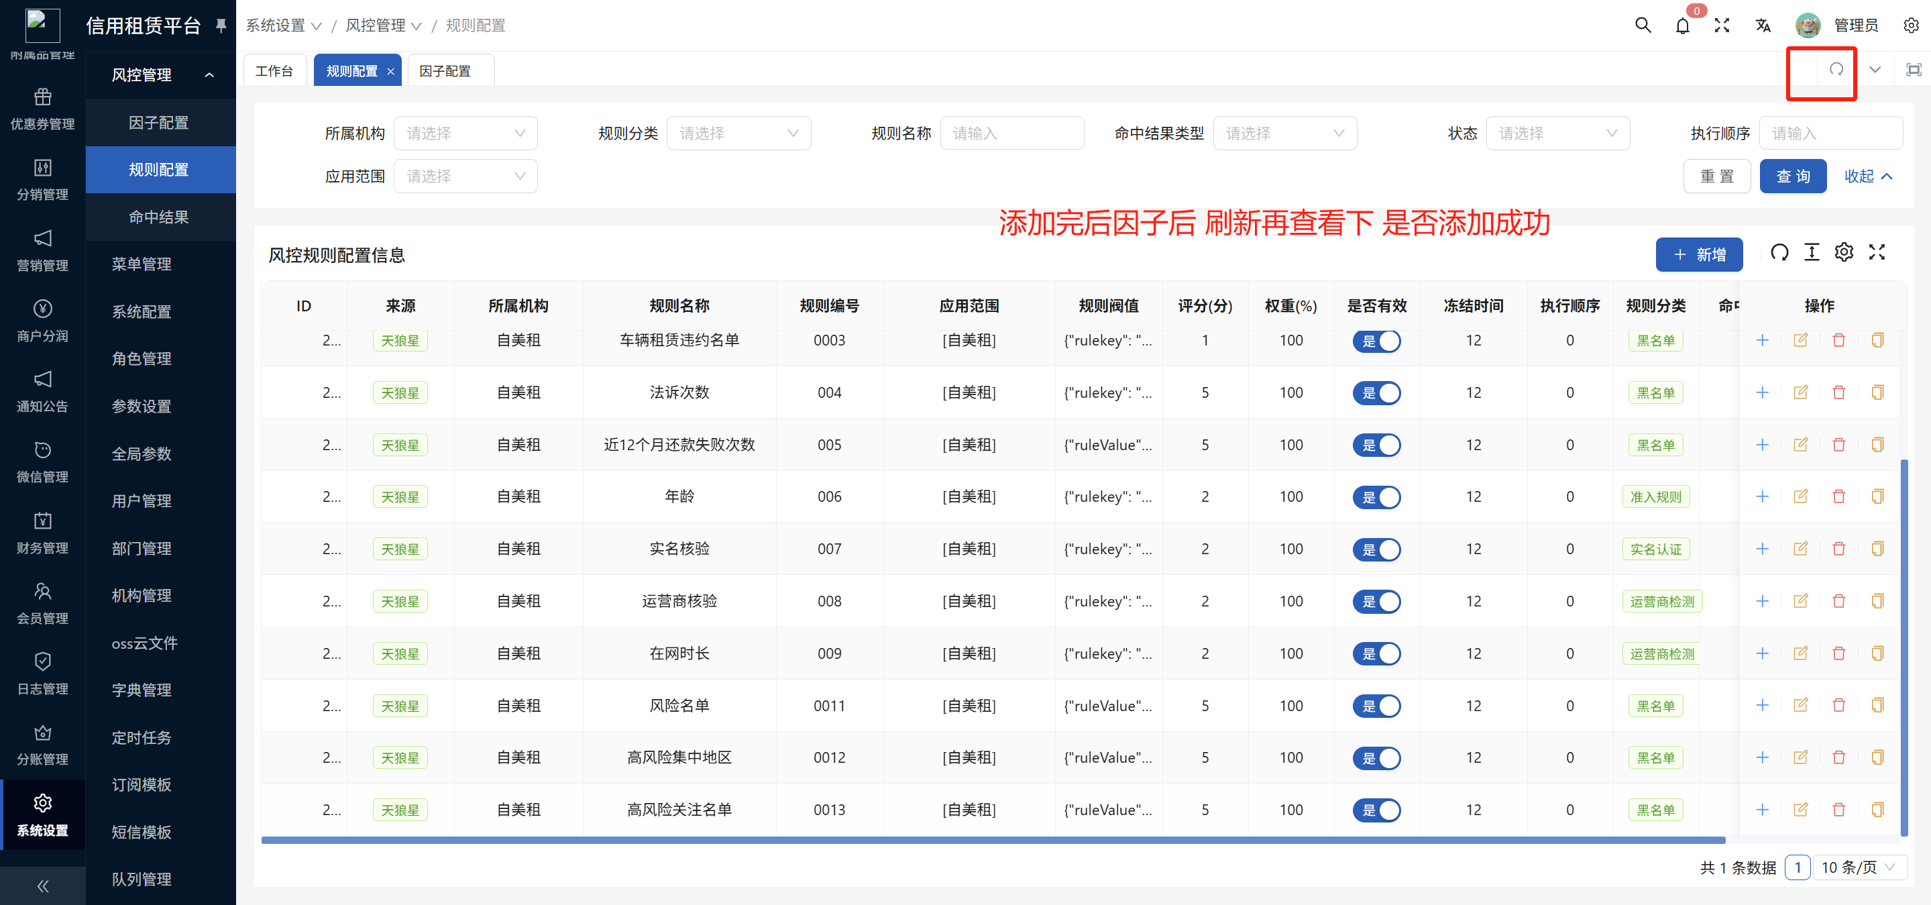The height and width of the screenshot is (905, 1931).
Task: Click the 新增 button
Action: 1699,255
